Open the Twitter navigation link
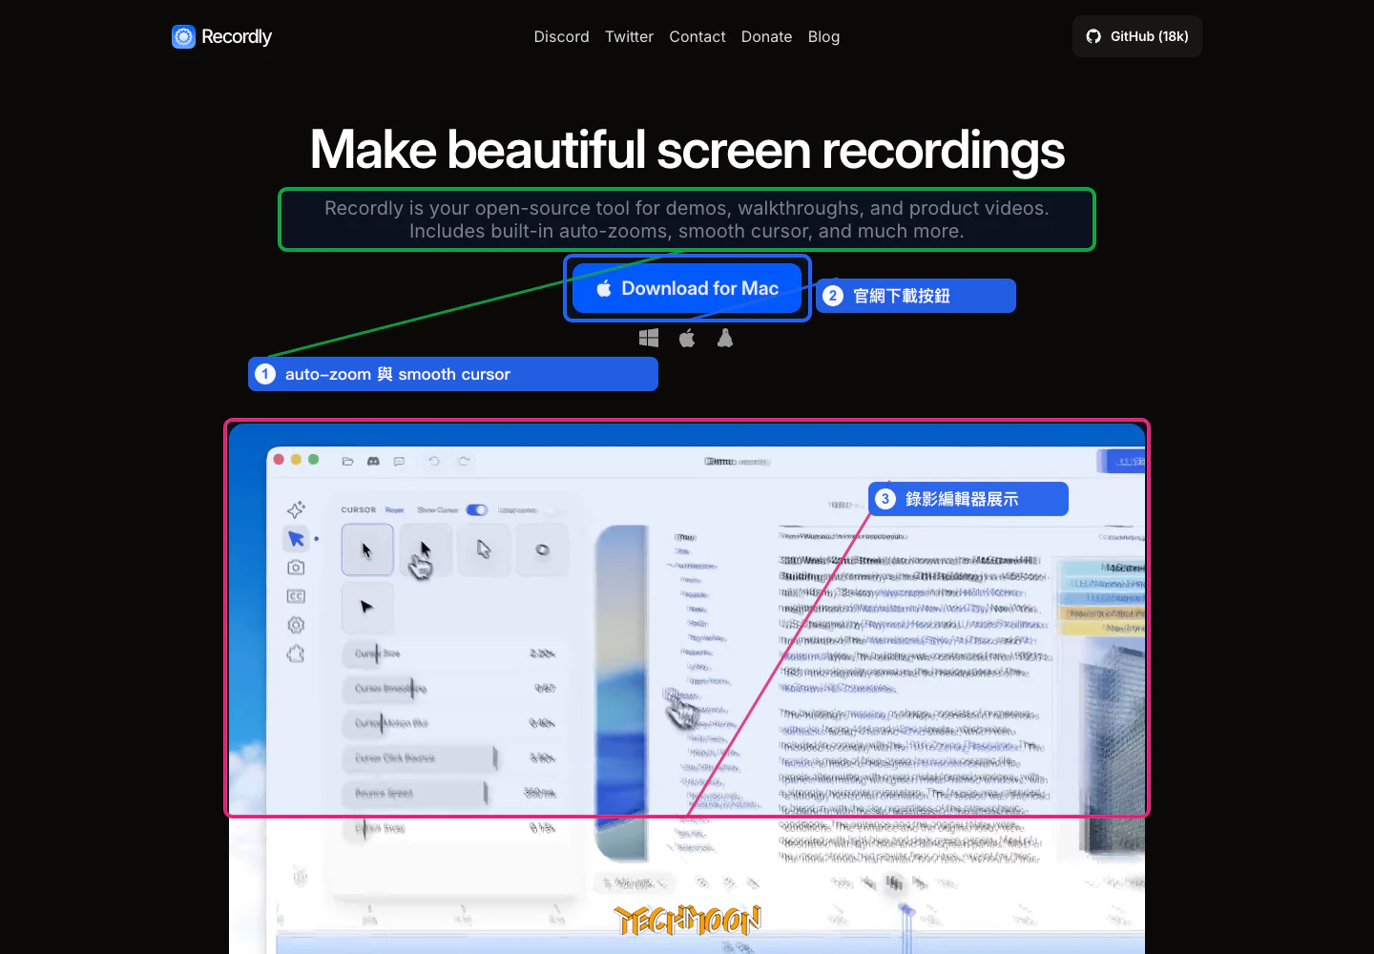1374x954 pixels. point(629,36)
